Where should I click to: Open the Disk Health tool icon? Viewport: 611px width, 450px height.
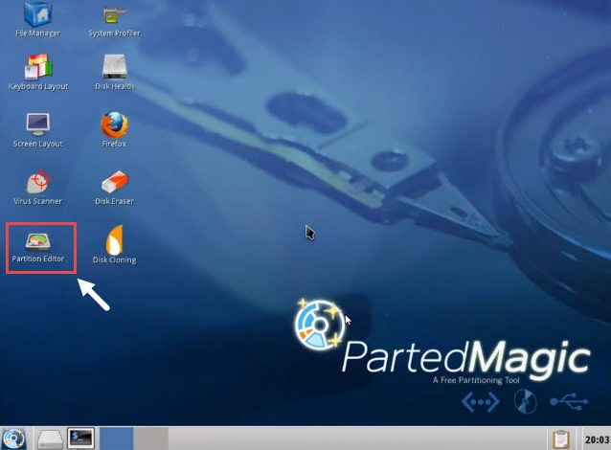click(x=114, y=72)
